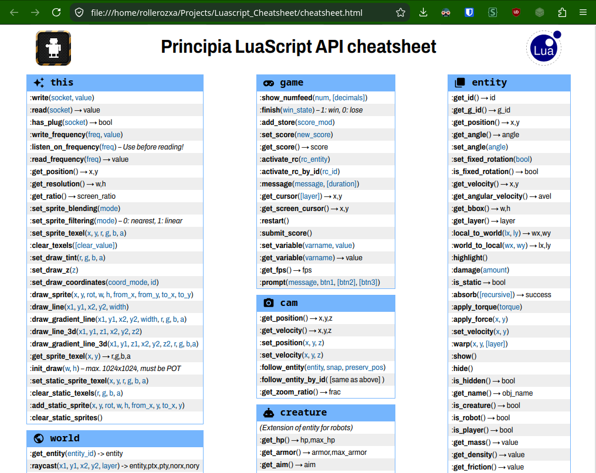Open the extensions puzzle-piece menu
Viewport: 596px width, 473px height.
point(562,12)
